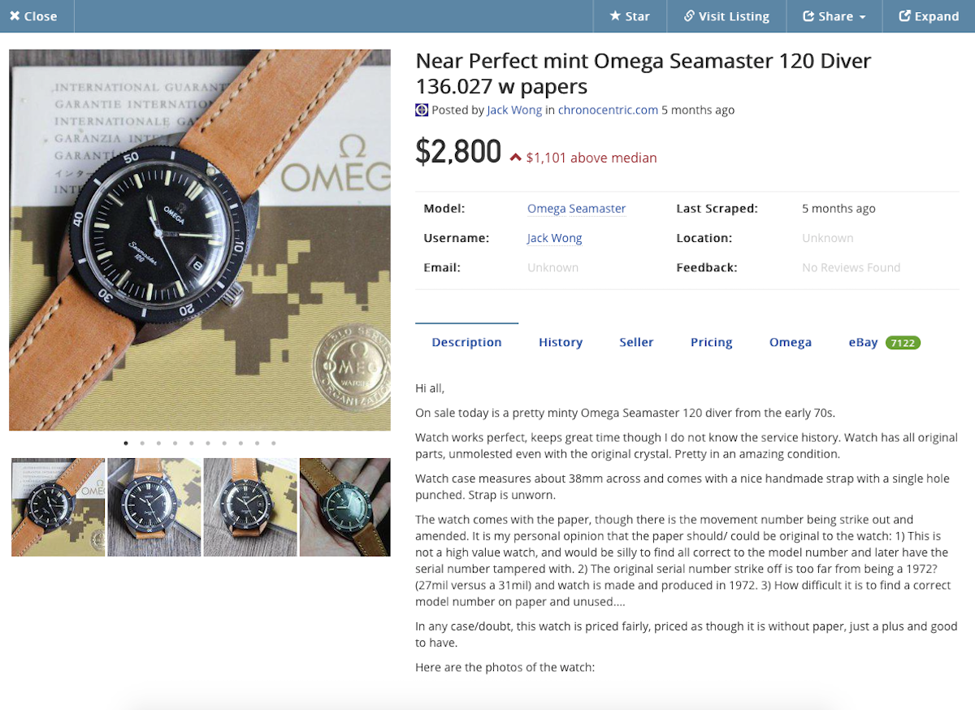Image resolution: width=975 pixels, height=710 pixels.
Task: Click the chronocentric site icon beside Posted by
Action: pos(422,110)
